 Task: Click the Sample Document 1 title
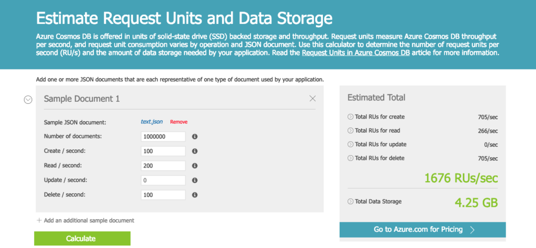click(82, 99)
